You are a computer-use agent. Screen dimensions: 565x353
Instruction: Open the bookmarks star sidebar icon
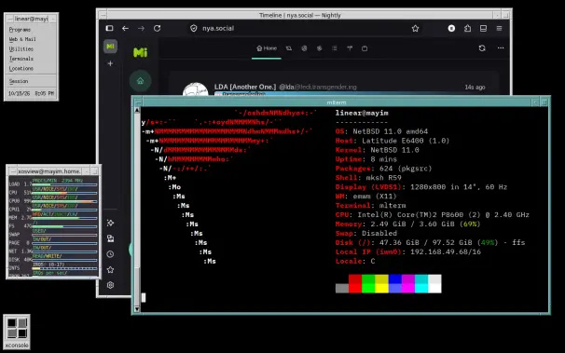[x=110, y=269]
